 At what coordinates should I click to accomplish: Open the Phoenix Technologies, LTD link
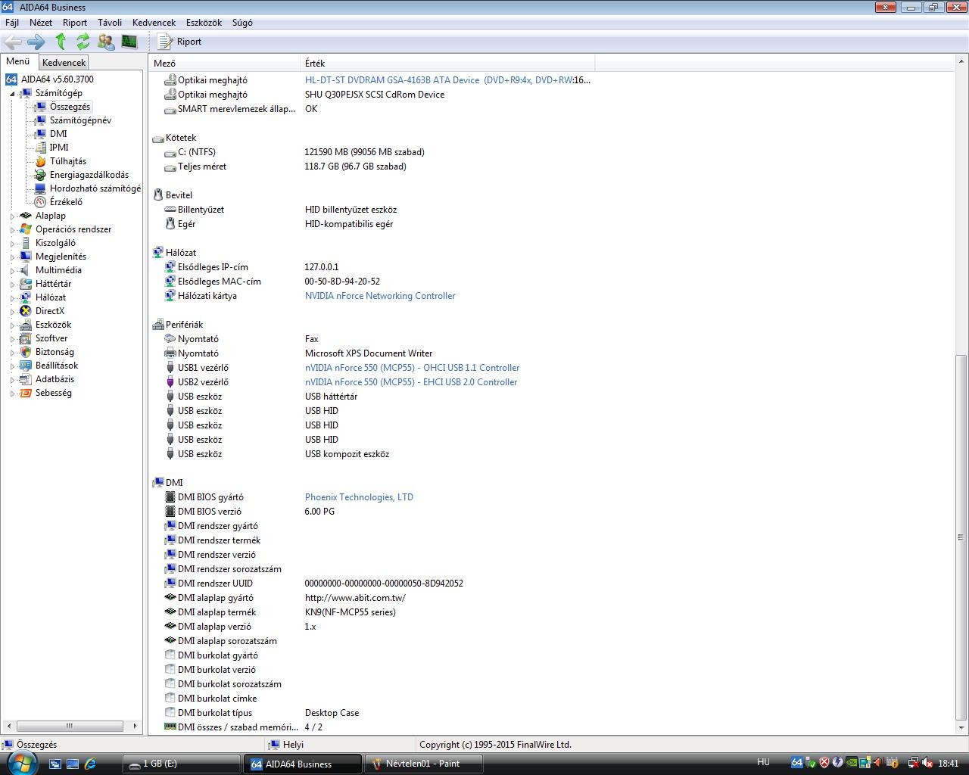(359, 497)
